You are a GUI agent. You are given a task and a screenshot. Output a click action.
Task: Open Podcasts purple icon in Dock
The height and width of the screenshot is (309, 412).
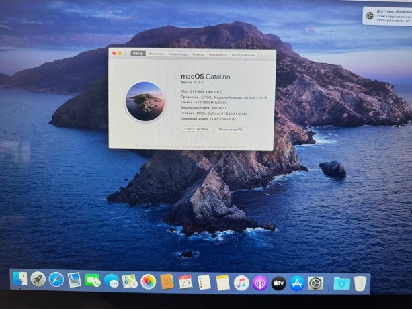tap(260, 283)
